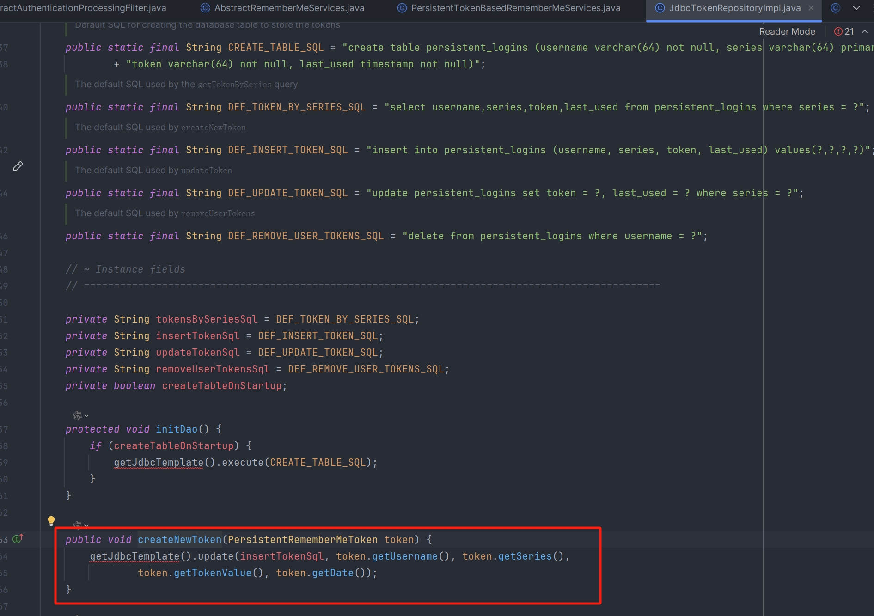874x616 pixels.
Task: Close the JdbcTokenRepositoryImpl.java tab
Action: coord(811,8)
